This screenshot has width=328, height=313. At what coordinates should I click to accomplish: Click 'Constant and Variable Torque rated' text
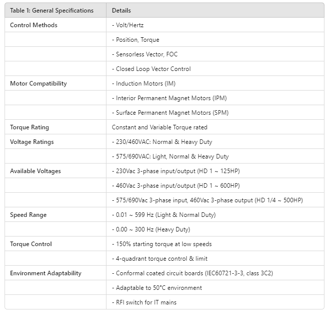tap(160, 127)
